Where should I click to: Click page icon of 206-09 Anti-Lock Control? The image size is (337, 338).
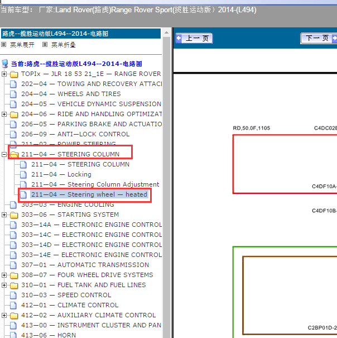click(13, 134)
